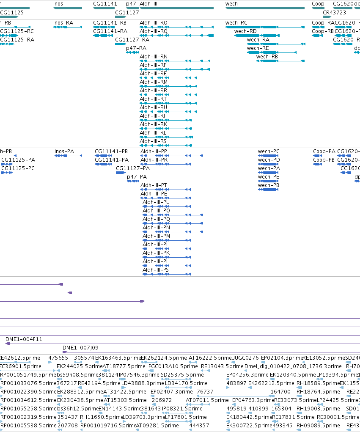
Task: Click transcript Aldh-III-RN
Action: [154, 56]
